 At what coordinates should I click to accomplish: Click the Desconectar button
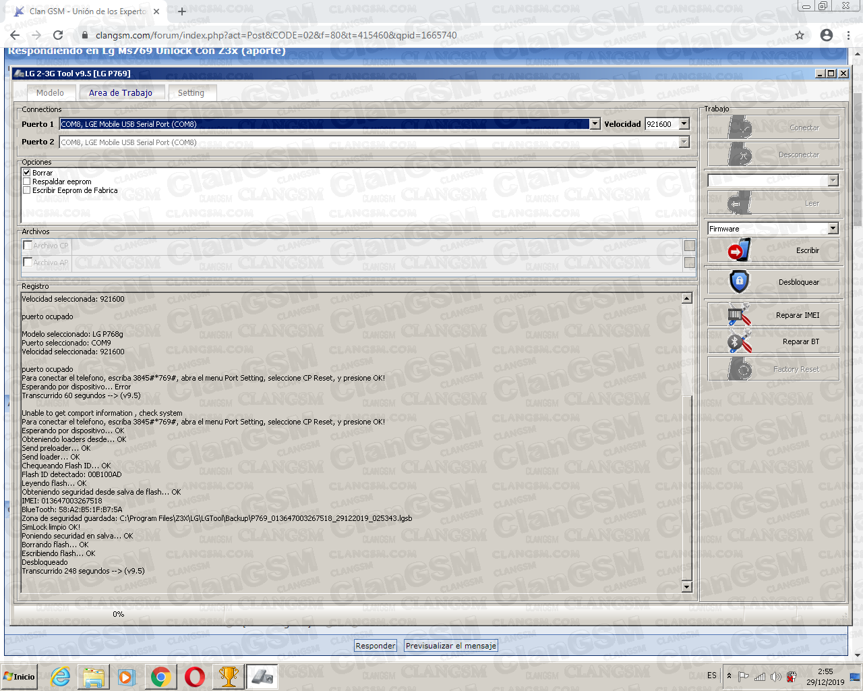pos(773,155)
